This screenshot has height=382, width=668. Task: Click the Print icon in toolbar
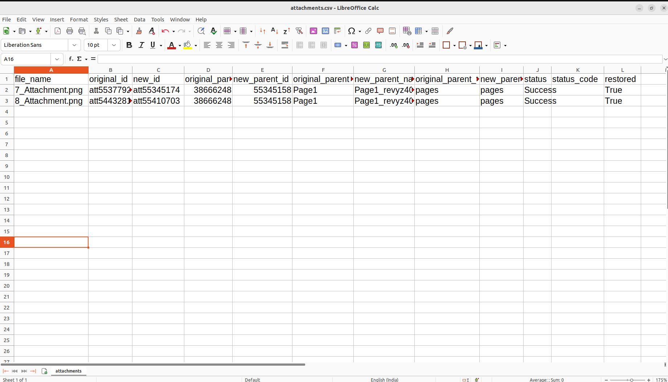[70, 31]
